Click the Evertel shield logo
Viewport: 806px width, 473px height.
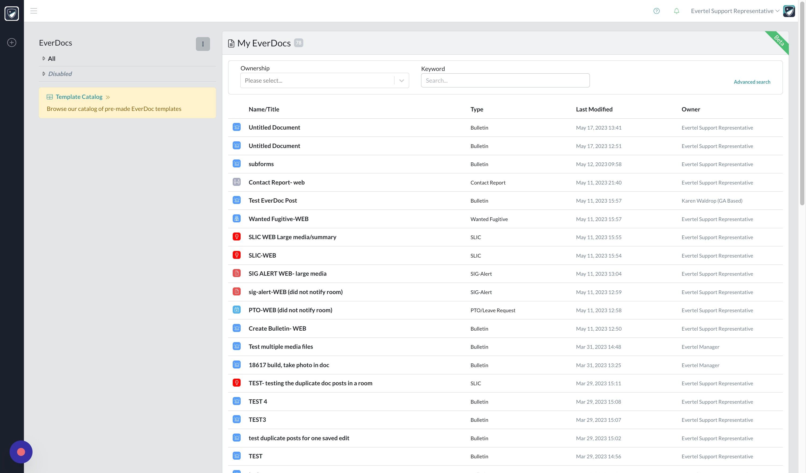pyautogui.click(x=12, y=13)
